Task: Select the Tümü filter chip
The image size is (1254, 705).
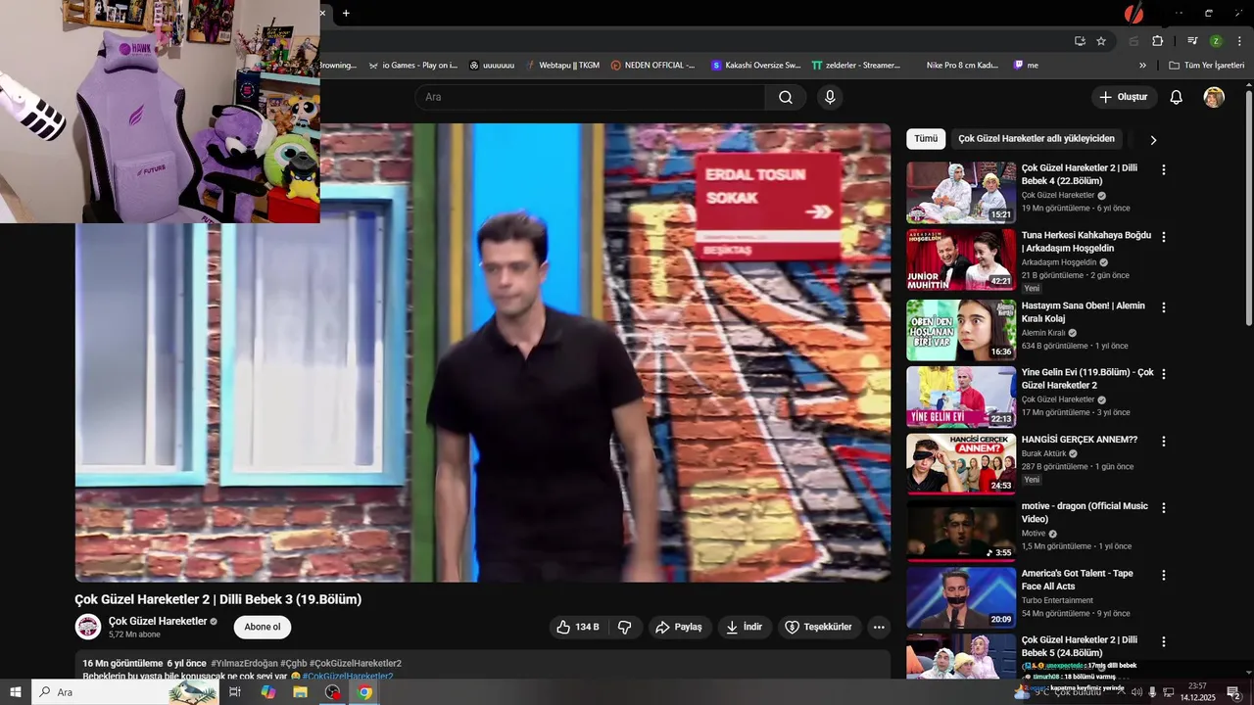Action: click(x=926, y=139)
